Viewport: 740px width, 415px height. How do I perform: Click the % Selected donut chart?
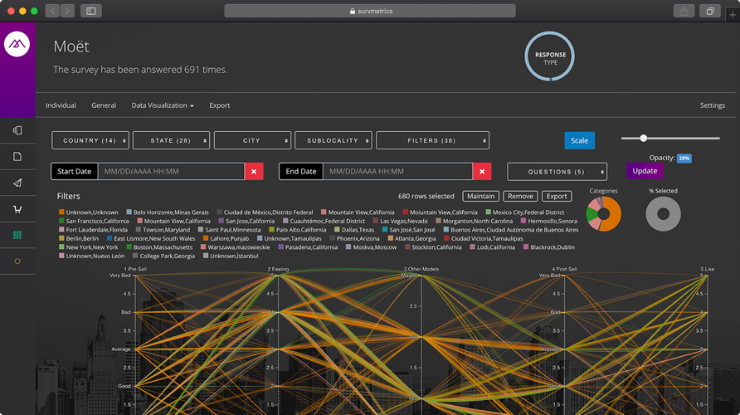coord(663,214)
